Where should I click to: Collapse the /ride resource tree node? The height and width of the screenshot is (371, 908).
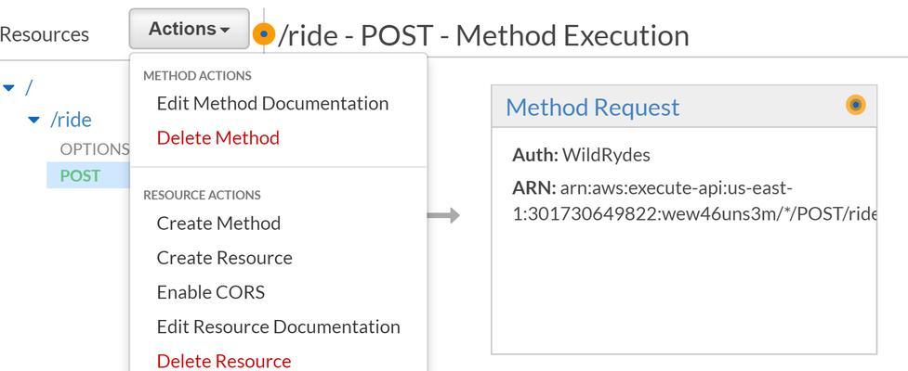34,120
